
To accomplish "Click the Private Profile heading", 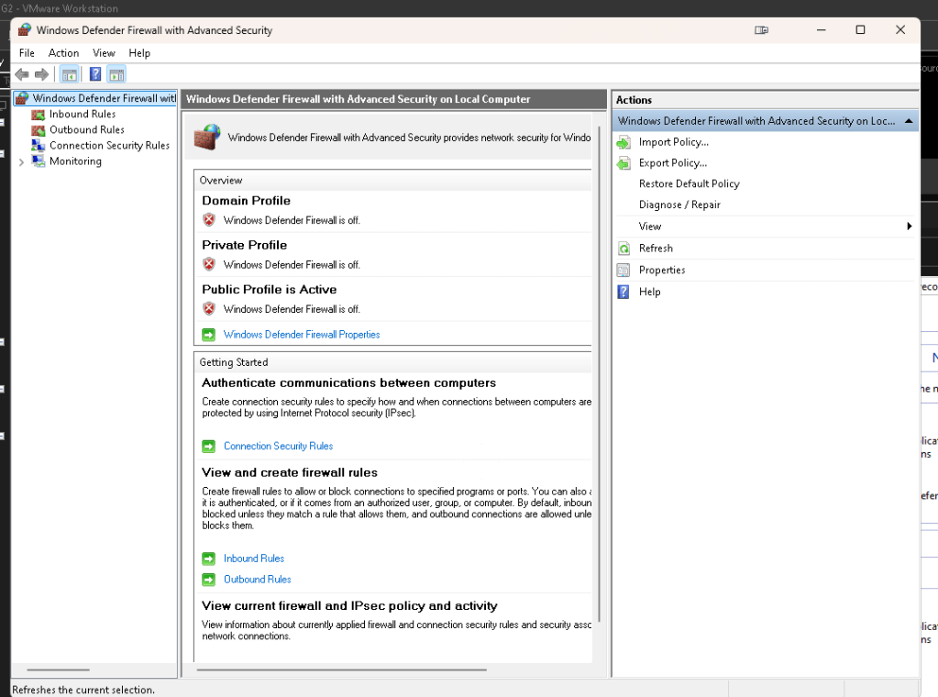I will [244, 245].
